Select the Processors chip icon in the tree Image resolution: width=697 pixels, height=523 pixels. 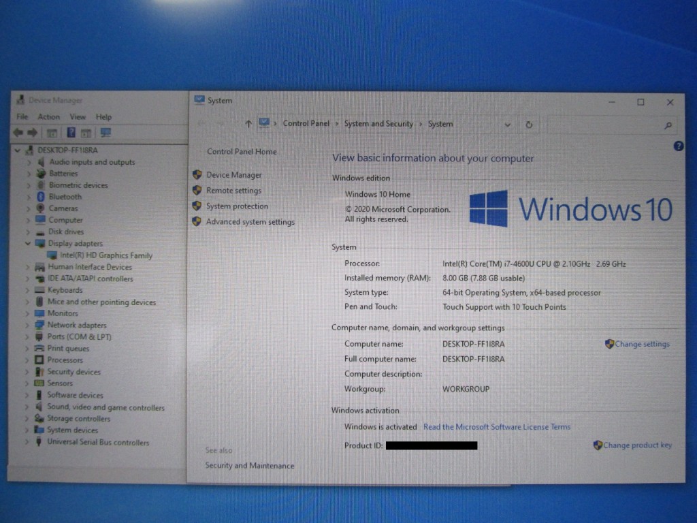click(x=39, y=360)
